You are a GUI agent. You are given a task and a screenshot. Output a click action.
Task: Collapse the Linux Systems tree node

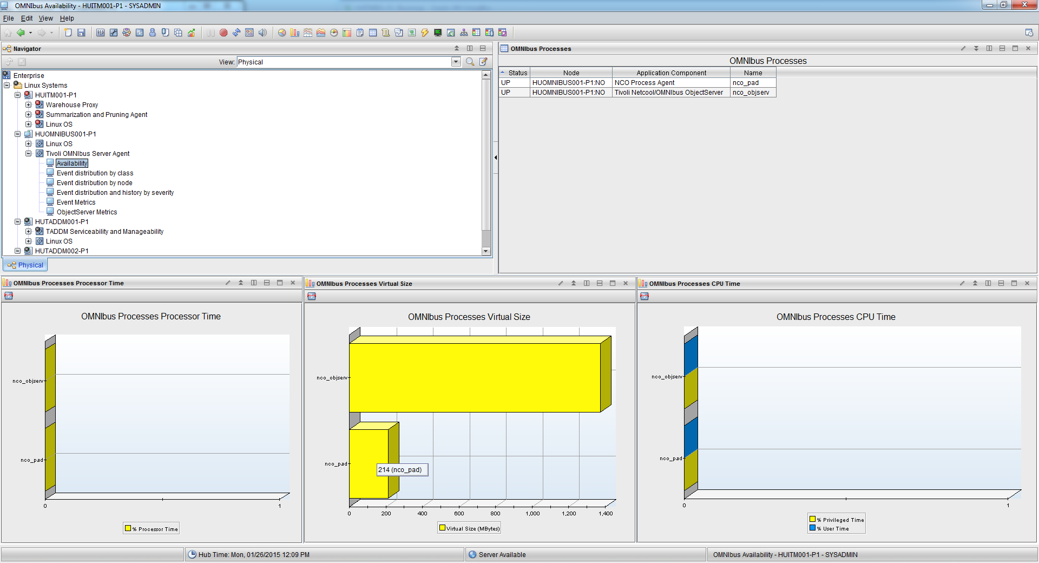7,85
